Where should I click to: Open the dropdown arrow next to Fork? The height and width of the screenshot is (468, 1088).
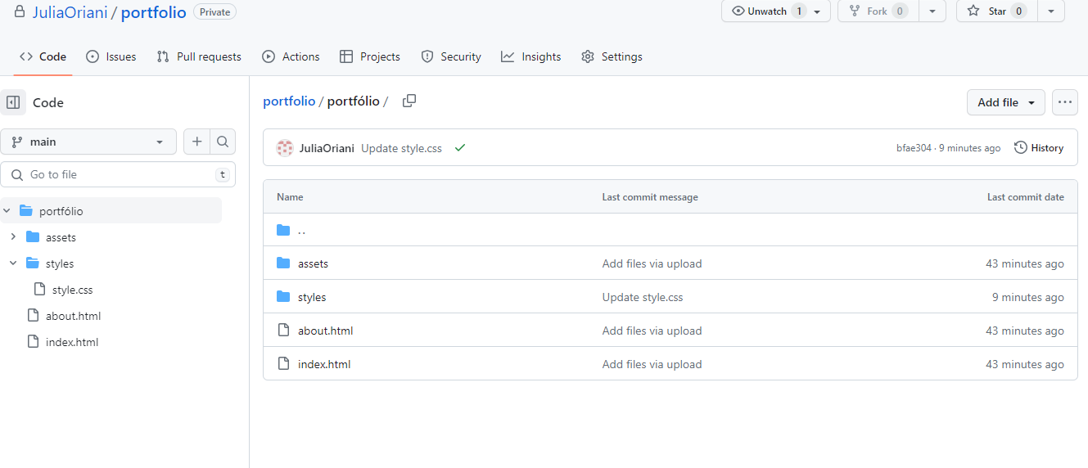(932, 11)
